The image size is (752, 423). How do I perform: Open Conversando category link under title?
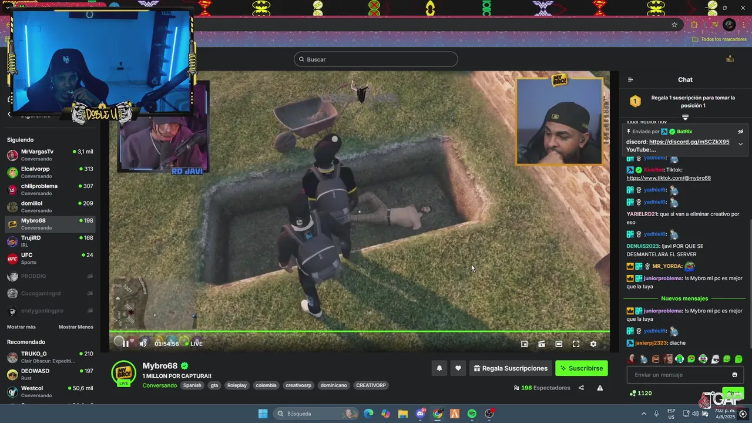click(160, 385)
